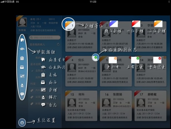The width and height of the screenshot is (171, 129).
Task: Open the home (病案首页) sidebar icon
Action: coord(22,39)
